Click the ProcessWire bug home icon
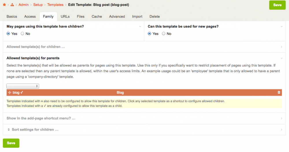The image size is (289, 152). [4, 5]
